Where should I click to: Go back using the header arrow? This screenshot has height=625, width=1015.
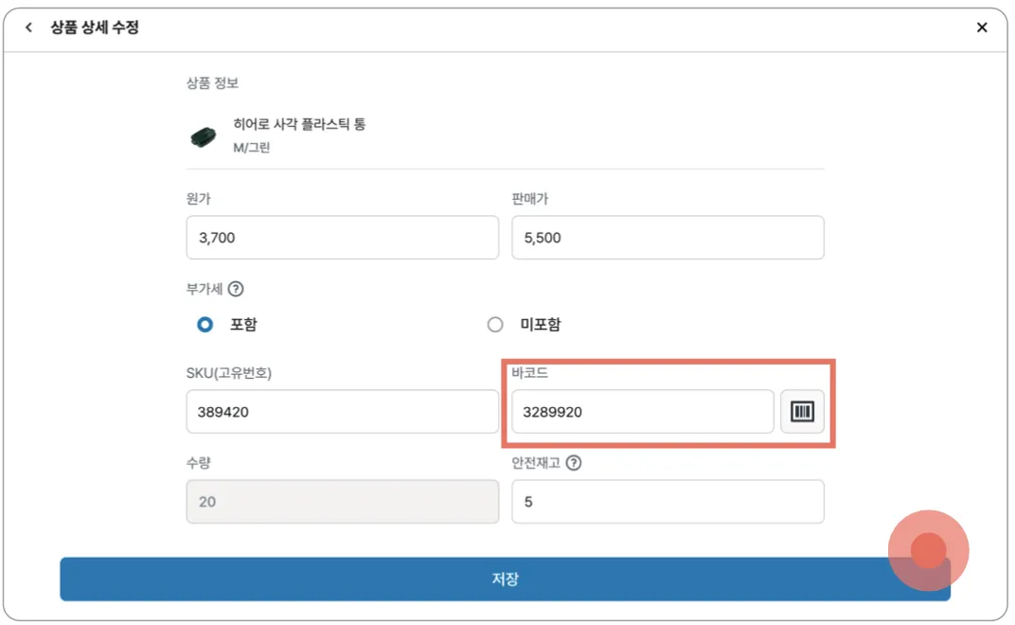pyautogui.click(x=29, y=28)
